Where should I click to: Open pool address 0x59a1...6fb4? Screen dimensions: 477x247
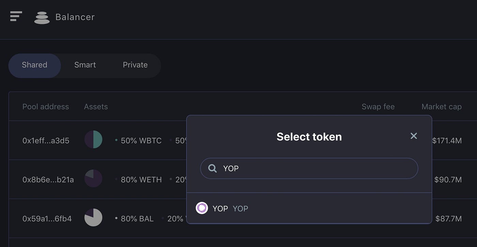click(47, 218)
